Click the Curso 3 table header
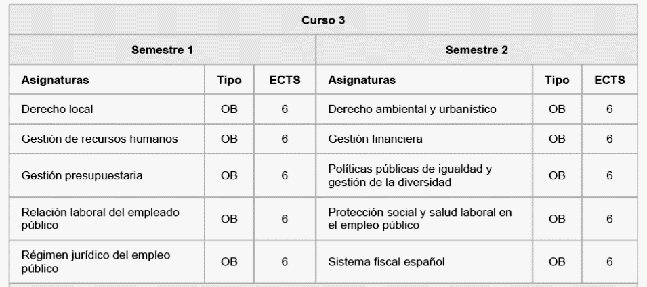 pos(323,20)
